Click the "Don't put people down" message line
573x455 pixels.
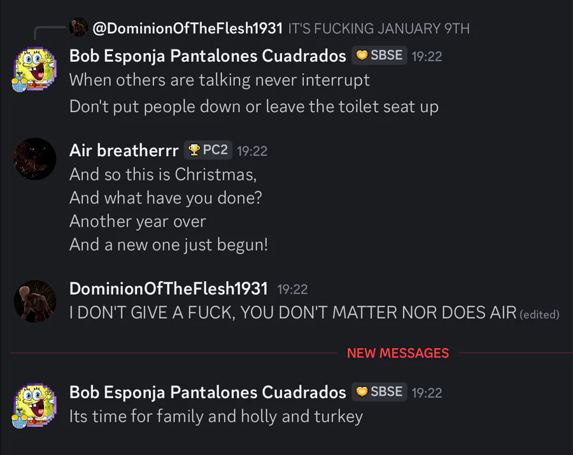253,106
